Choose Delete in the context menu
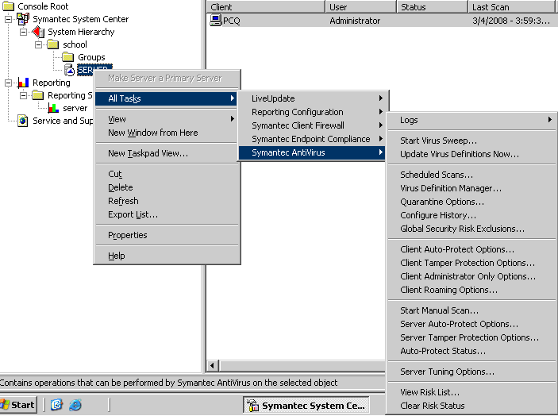The width and height of the screenshot is (558, 416). tap(167, 187)
